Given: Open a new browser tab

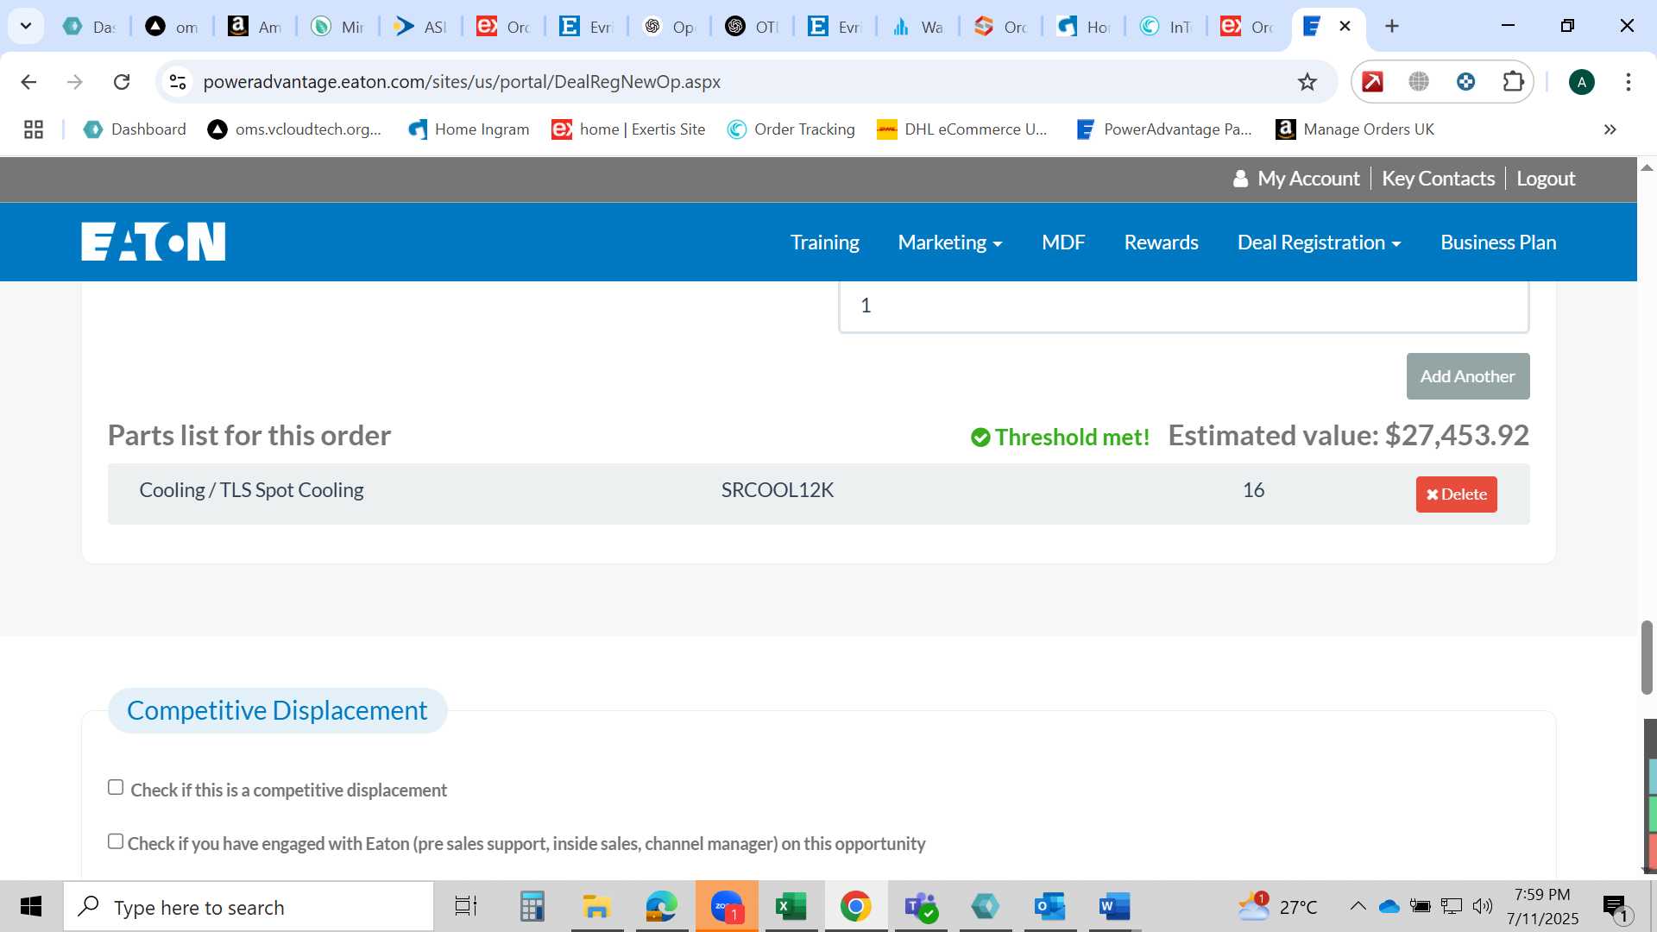Looking at the screenshot, I should pos(1391,26).
